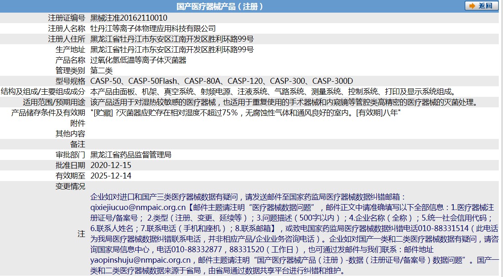Click the 产品储存条件及有效期 label
This screenshot has width=503, height=277.
tap(48, 113)
